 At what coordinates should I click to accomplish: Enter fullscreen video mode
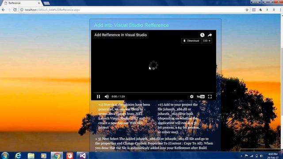210,97
